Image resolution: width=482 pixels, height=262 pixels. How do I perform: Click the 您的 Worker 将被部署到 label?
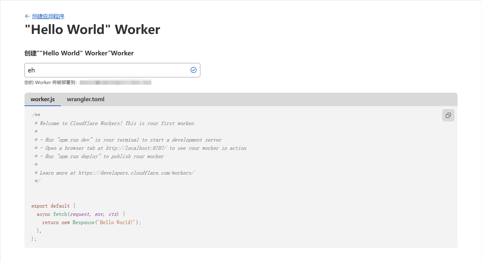pos(51,83)
